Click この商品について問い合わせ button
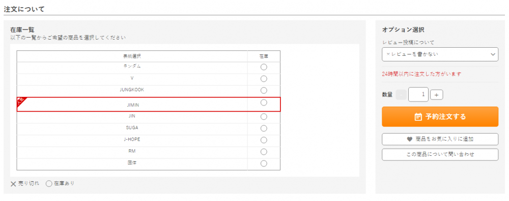509x201 pixels. click(x=440, y=154)
